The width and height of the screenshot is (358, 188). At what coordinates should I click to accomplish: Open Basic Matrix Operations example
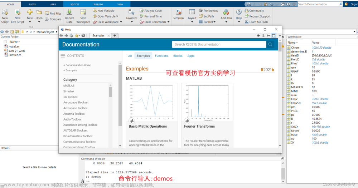[148, 126]
